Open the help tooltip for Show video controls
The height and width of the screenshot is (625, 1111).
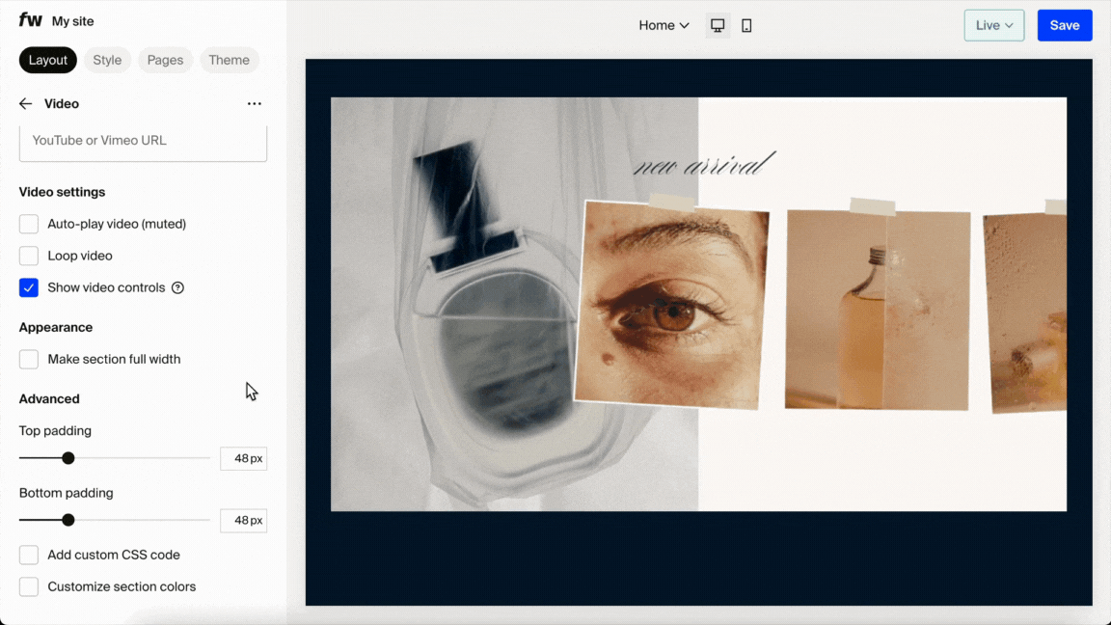click(177, 286)
